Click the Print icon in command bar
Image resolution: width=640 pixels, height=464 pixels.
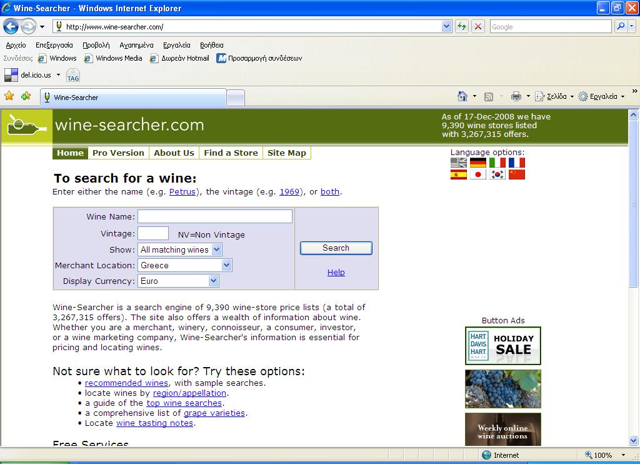pos(516,96)
